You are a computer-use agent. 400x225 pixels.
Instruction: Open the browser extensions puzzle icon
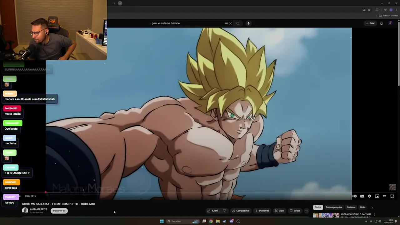pos(377,10)
